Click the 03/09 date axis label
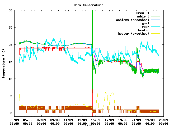The height and width of the screenshot is (127, 169). [x=14, y=120]
